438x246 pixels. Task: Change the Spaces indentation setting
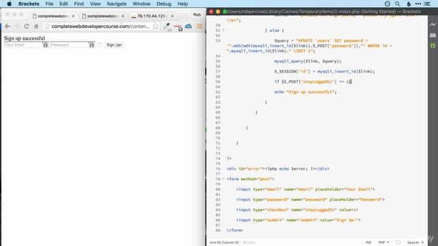pyautogui.click(x=415, y=243)
